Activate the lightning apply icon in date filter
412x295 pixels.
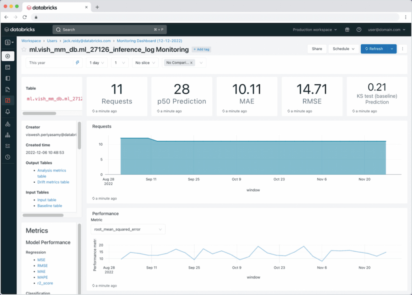(x=77, y=63)
